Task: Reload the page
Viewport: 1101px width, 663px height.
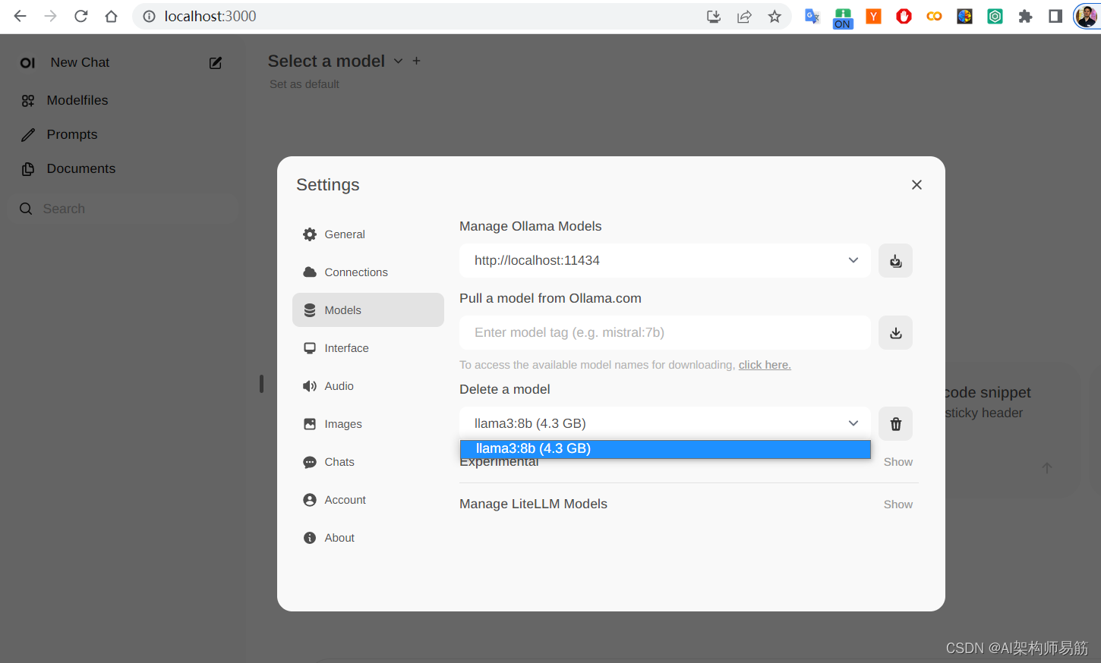Action: [81, 16]
